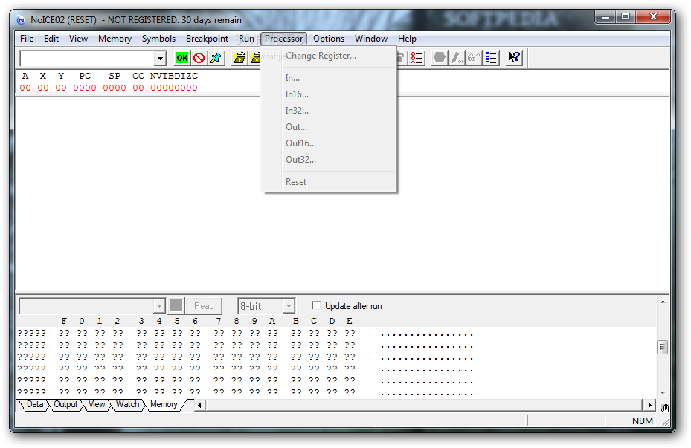Click the CC register value 00
The image size is (691, 448).
138,88
